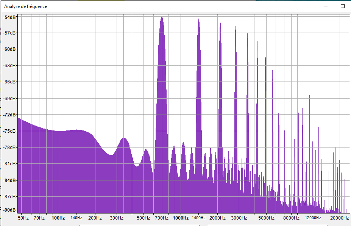Select the -90dB label at axis bottom
The image size is (351, 226).
(9, 210)
